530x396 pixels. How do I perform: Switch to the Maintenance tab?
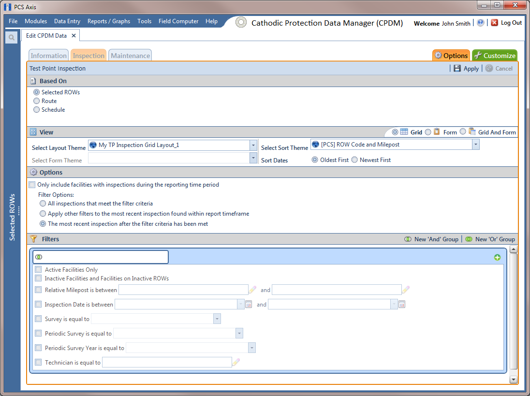click(x=131, y=56)
